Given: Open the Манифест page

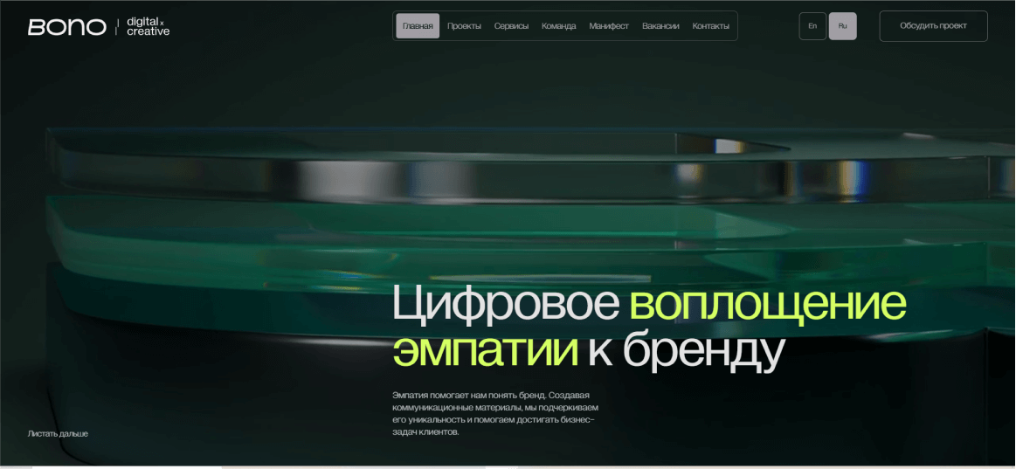Looking at the screenshot, I should tap(609, 26).
